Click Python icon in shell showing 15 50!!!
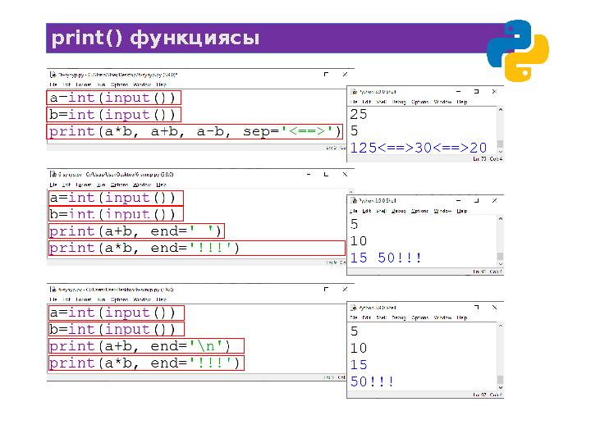 point(354,200)
